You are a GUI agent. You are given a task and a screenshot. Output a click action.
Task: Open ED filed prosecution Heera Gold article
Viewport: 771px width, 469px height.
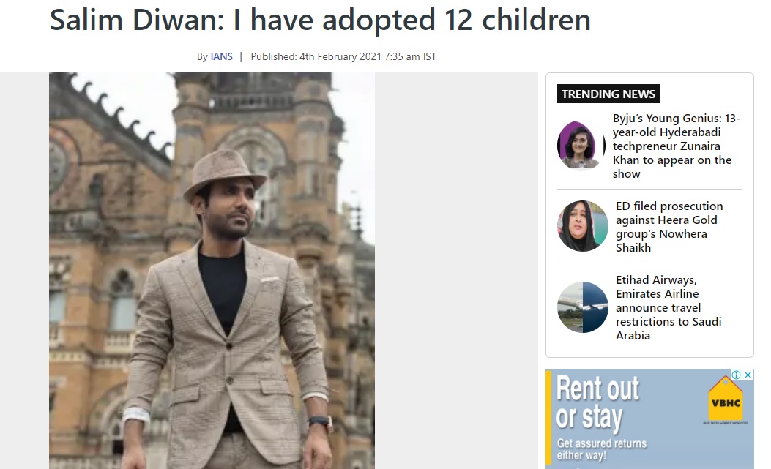(669, 227)
